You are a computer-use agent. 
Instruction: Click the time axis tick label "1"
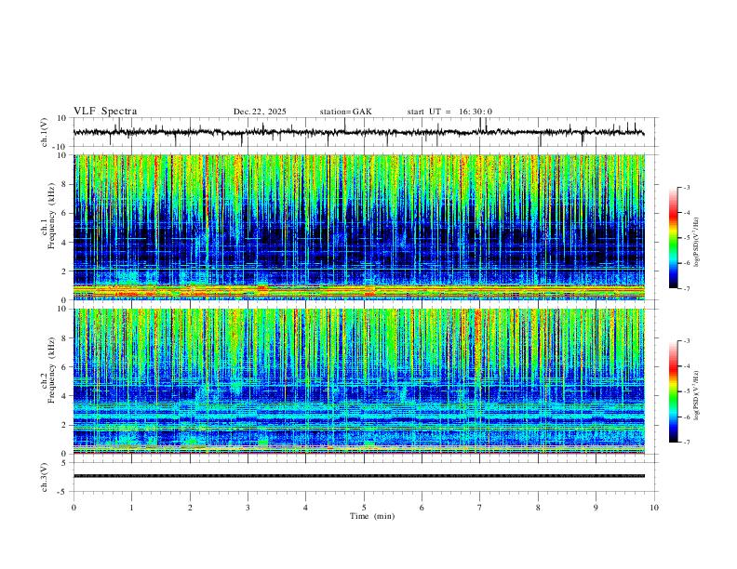[x=132, y=508]
